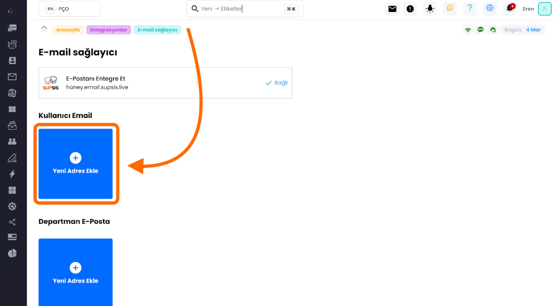This screenshot has height=306, width=556.
Task: Expand the left sidebar with double-chevron icon
Action: pyautogui.click(x=11, y=12)
